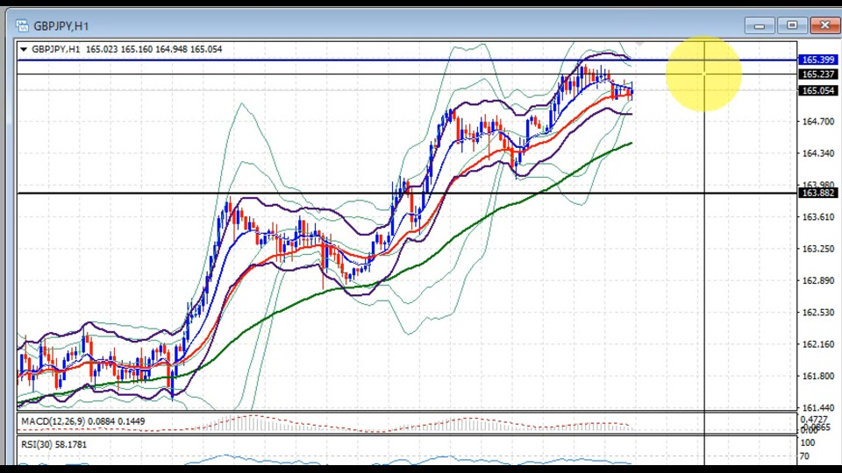842x473 pixels.
Task: Close the GBPJPY,H1 chart window
Action: (824, 25)
